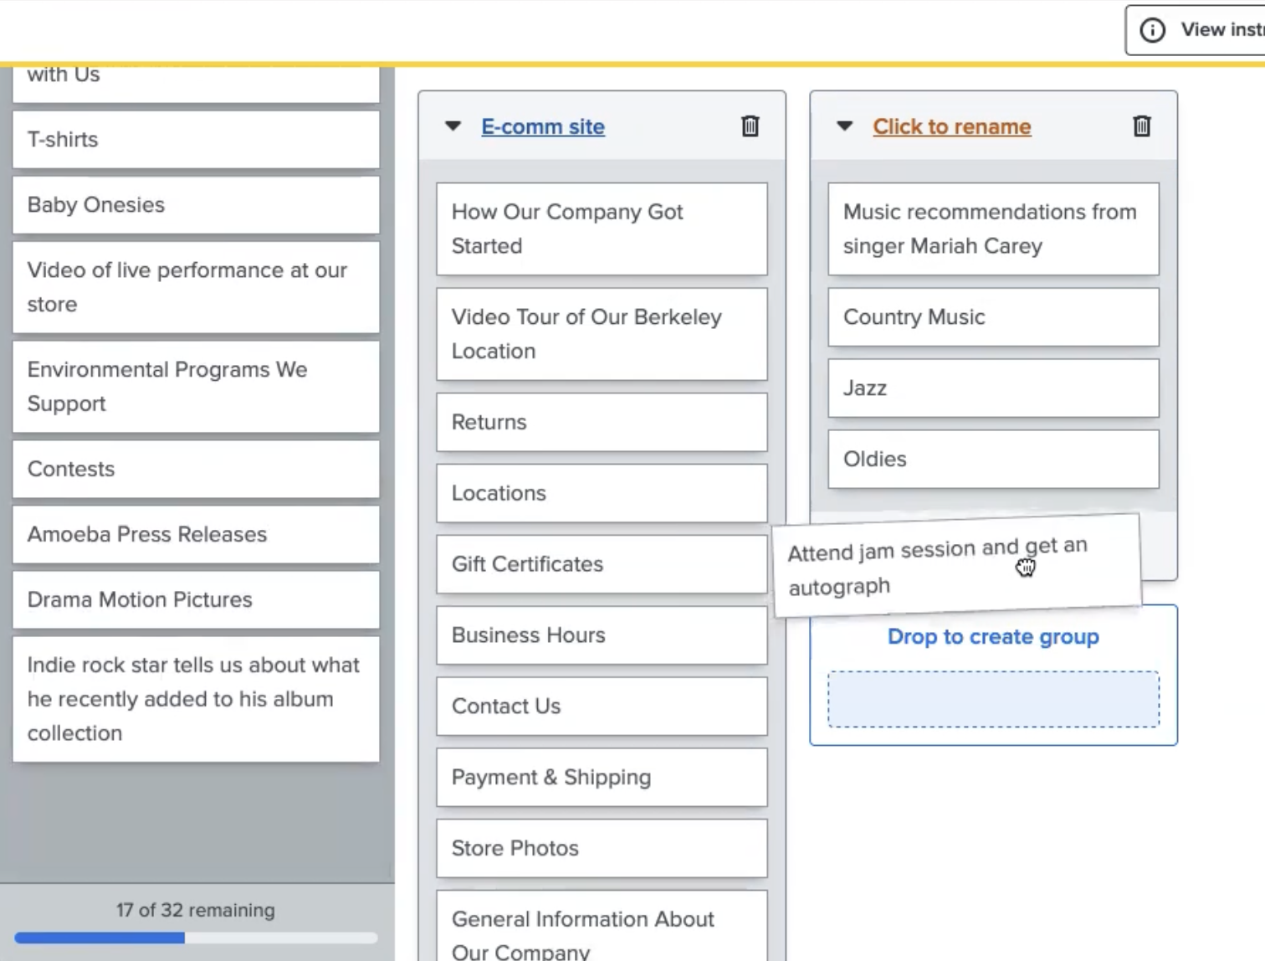1265x961 pixels.
Task: Collapse the E-comm site group
Action: tap(453, 126)
